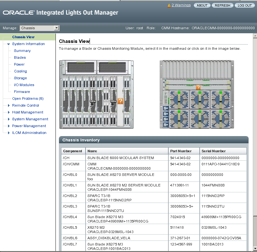Open the Cooling page in sidebar

[20, 71]
